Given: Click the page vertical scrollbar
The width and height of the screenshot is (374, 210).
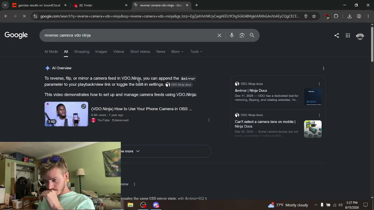Looking at the screenshot, I should pos(372,44).
